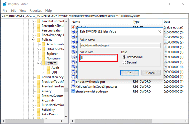Click the PropertySystem folder icon

pyautogui.click(x=38, y=96)
